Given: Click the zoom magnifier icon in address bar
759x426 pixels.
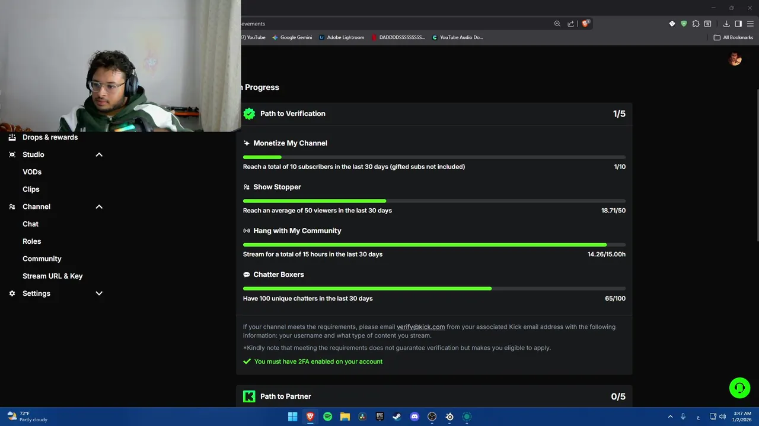Looking at the screenshot, I should click(x=557, y=24).
